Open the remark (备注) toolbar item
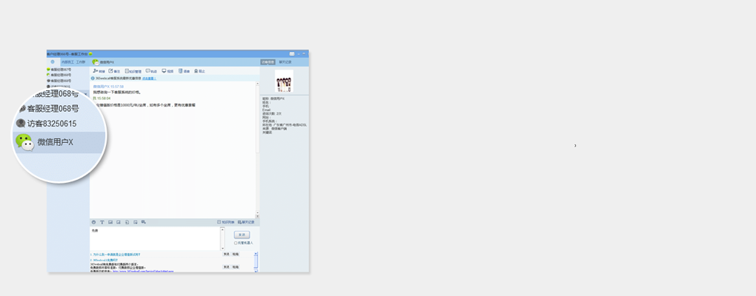 [114, 72]
